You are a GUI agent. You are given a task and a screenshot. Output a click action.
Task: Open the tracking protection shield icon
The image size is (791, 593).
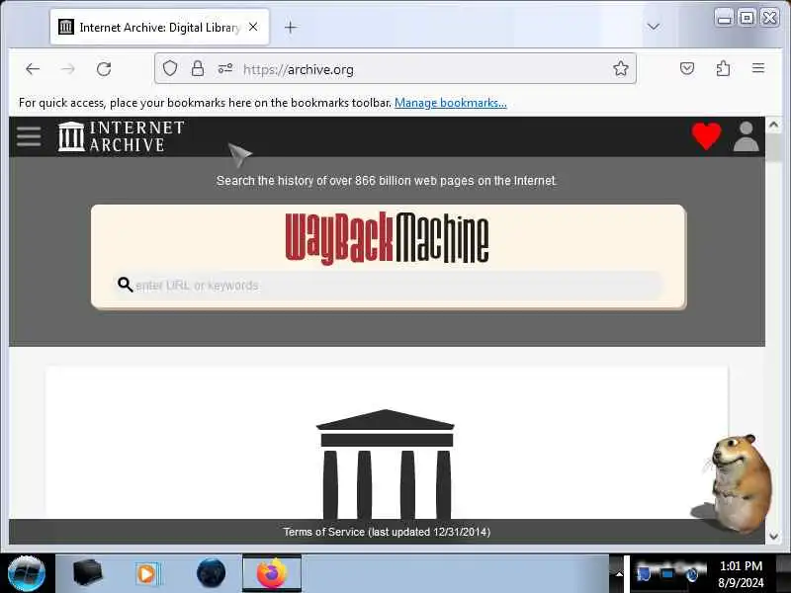pyautogui.click(x=170, y=68)
